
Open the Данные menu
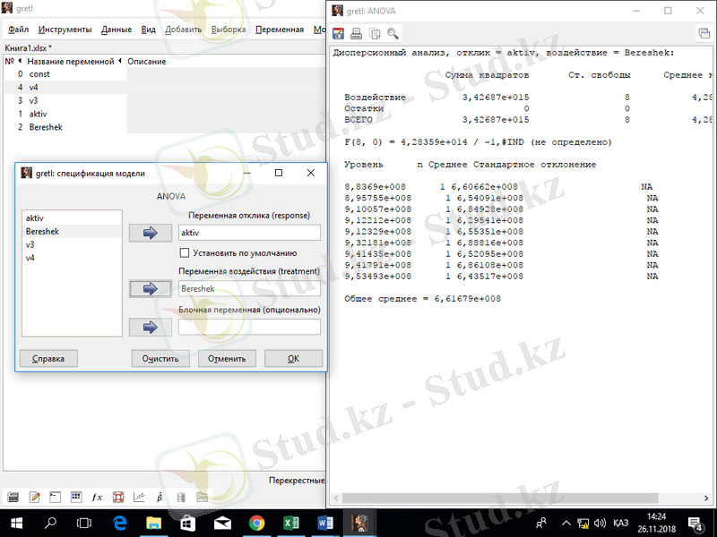[117, 30]
